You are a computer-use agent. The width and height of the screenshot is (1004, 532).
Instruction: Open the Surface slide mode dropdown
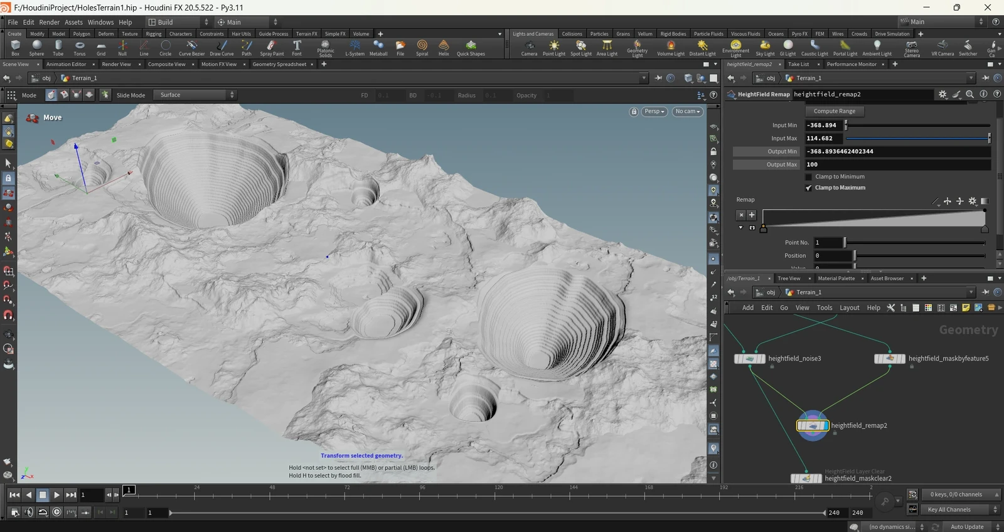click(196, 95)
